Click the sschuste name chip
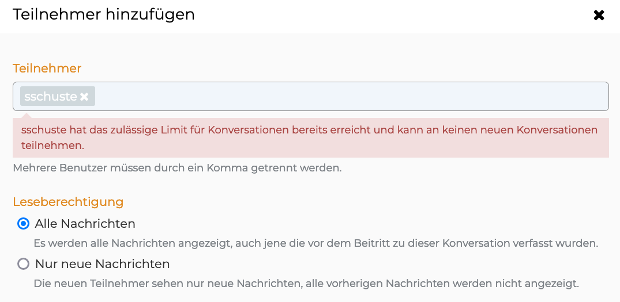This screenshot has height=302, width=620. tap(50, 97)
